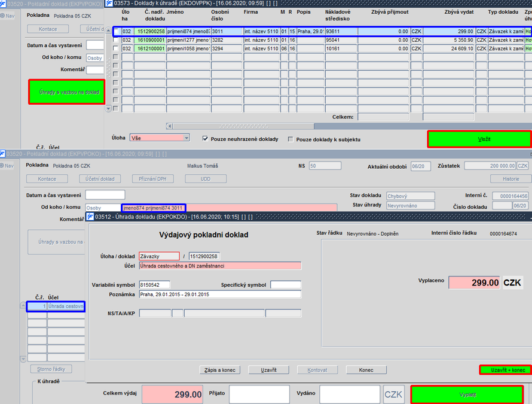The image size is (532, 404).
Task: Click the Uzavřít + konec button
Action: coord(505,370)
